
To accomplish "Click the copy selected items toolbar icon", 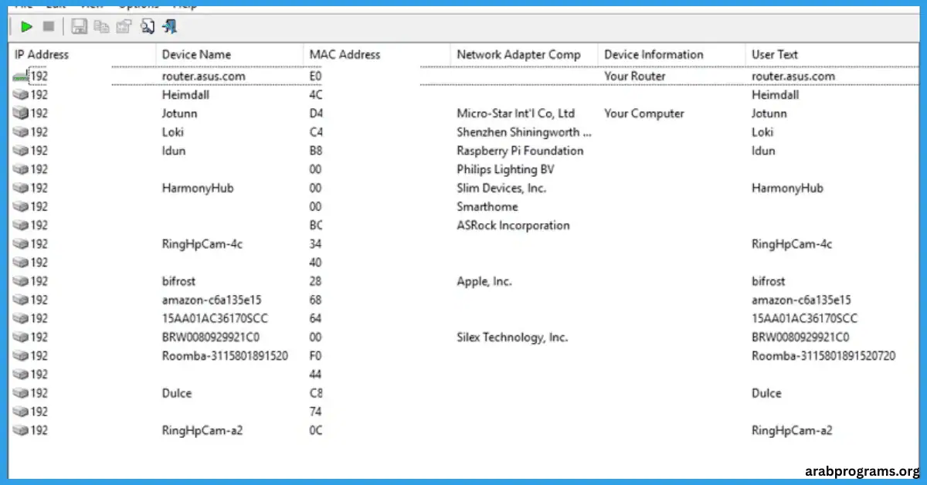I will click(100, 27).
